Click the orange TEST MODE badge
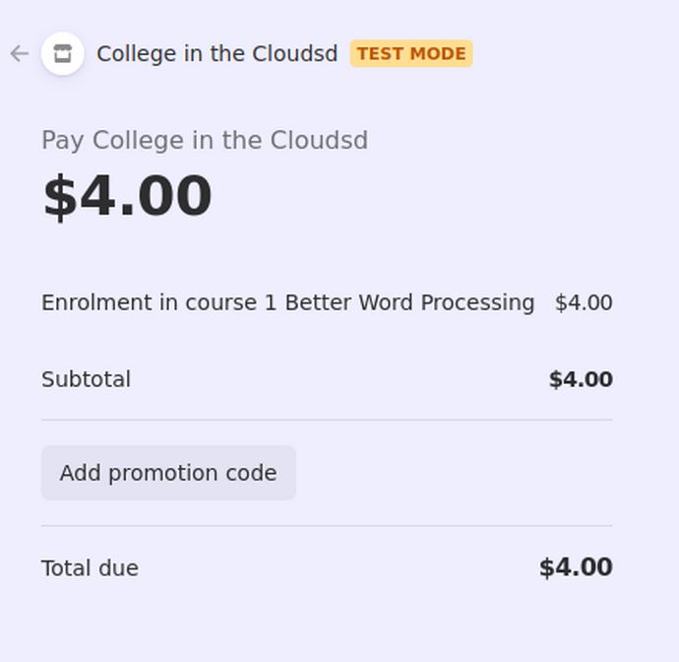Image resolution: width=679 pixels, height=662 pixels. pyautogui.click(x=411, y=54)
